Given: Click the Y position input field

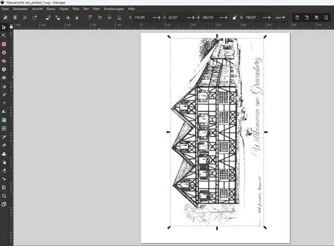Looking at the screenshot, I should pos(176,17).
